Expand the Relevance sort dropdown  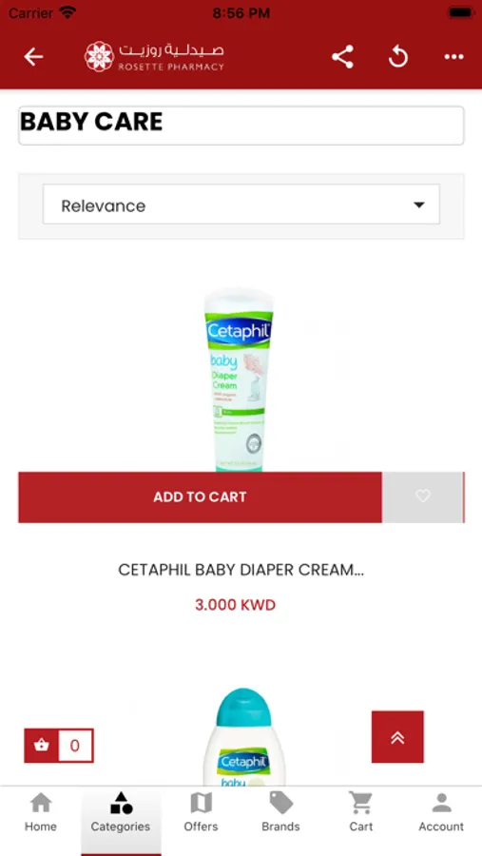click(241, 204)
